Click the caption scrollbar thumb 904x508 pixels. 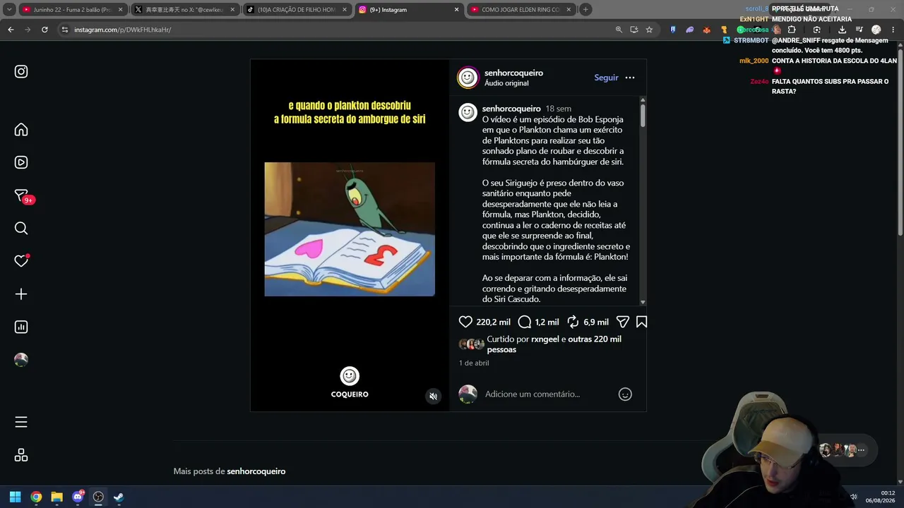[643, 115]
